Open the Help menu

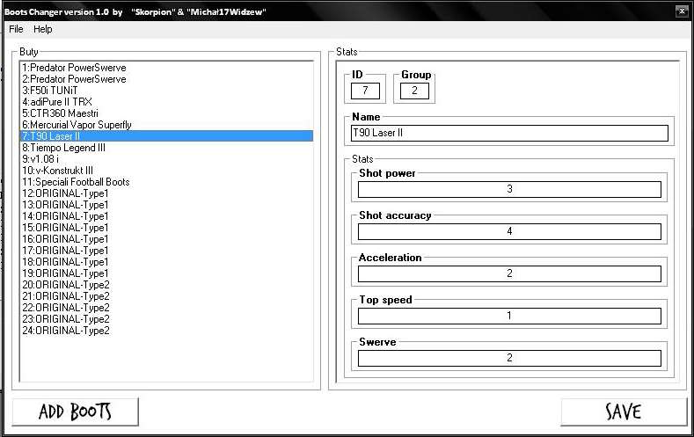[x=43, y=29]
